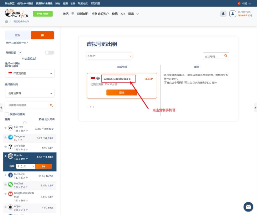This screenshot has width=257, height=215.
Task: Click the Any other question mark icon
Action: point(11,147)
